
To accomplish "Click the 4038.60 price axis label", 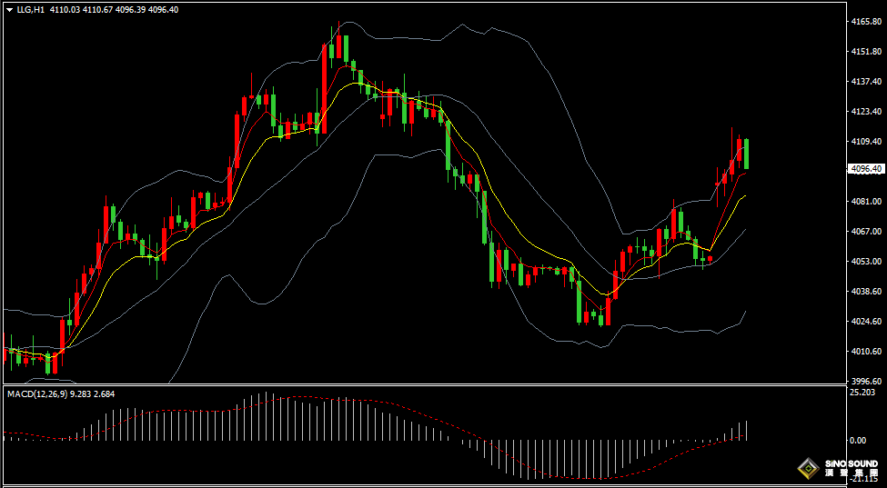I will 867,292.
